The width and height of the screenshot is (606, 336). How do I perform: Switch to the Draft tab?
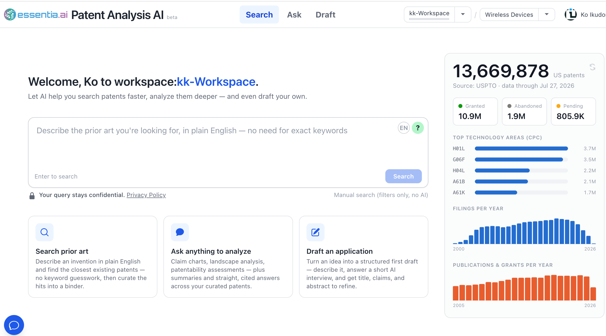click(x=326, y=14)
